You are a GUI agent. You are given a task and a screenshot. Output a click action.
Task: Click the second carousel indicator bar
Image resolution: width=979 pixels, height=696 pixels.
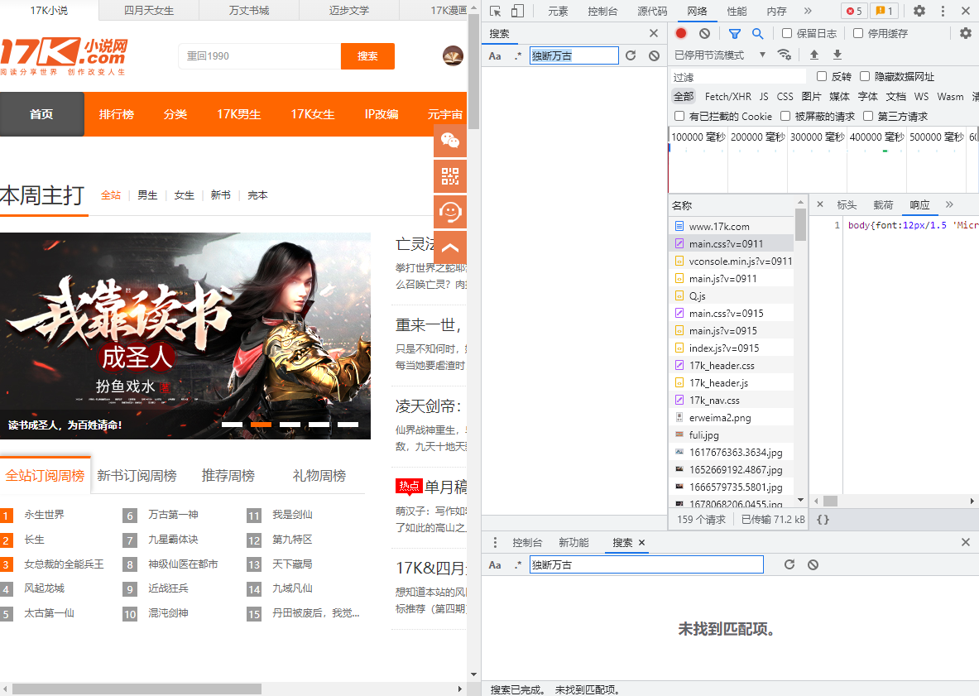coord(261,425)
